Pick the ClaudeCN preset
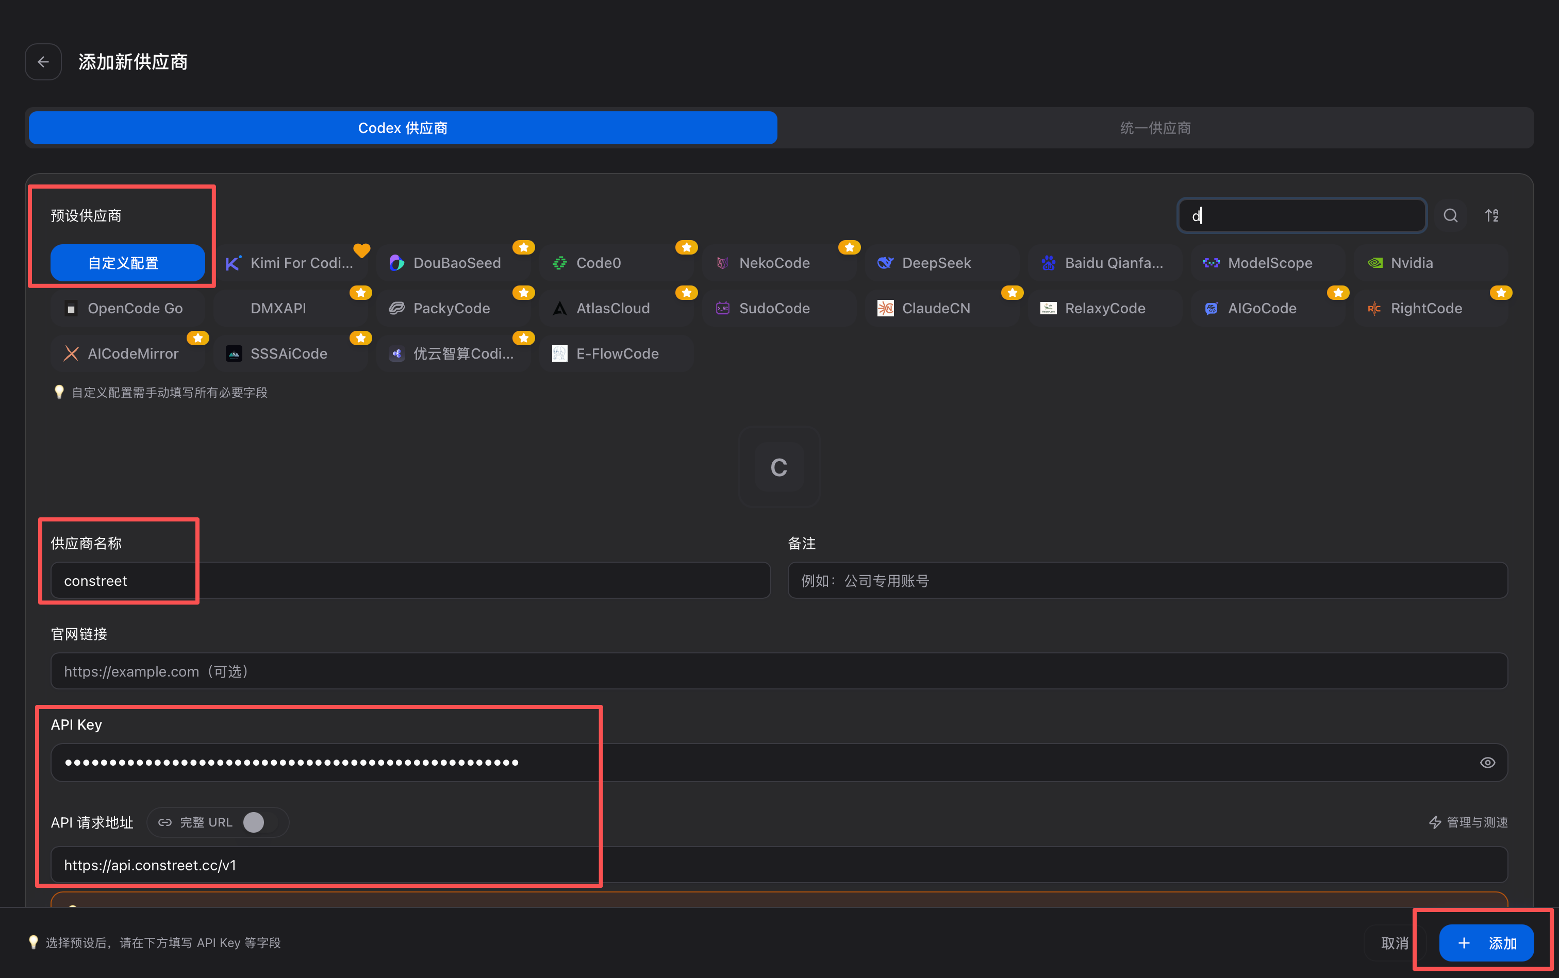Screen dimensions: 1559x978 coord(942,308)
